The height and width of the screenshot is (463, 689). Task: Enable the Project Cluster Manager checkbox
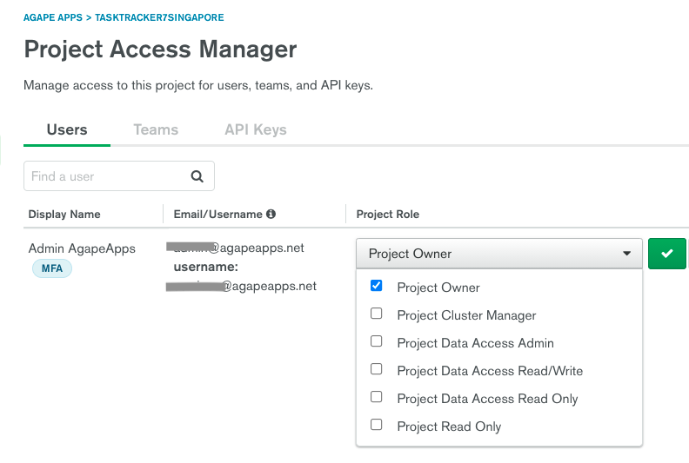[x=377, y=314]
